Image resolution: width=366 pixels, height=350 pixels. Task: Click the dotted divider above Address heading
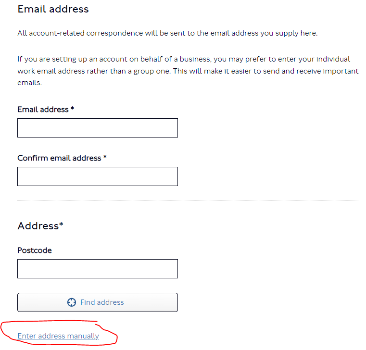click(188, 200)
